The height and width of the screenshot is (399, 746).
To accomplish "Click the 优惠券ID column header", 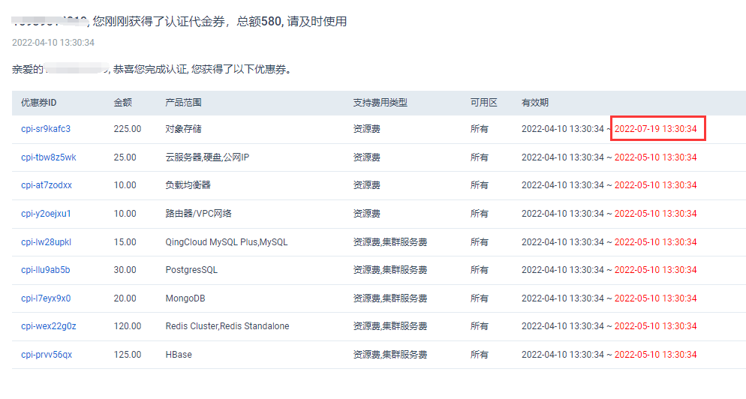I will [39, 103].
